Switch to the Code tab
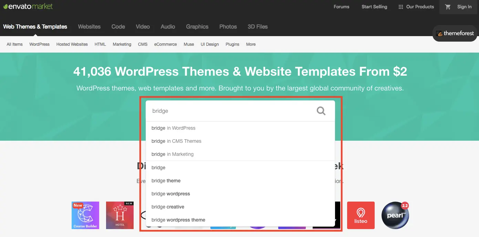Image resolution: width=479 pixels, height=237 pixels. tap(118, 26)
